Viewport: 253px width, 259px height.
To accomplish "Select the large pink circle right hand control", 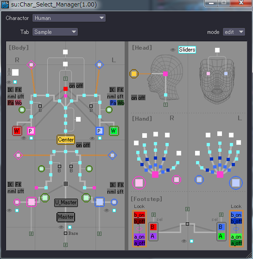I will coord(139,183).
